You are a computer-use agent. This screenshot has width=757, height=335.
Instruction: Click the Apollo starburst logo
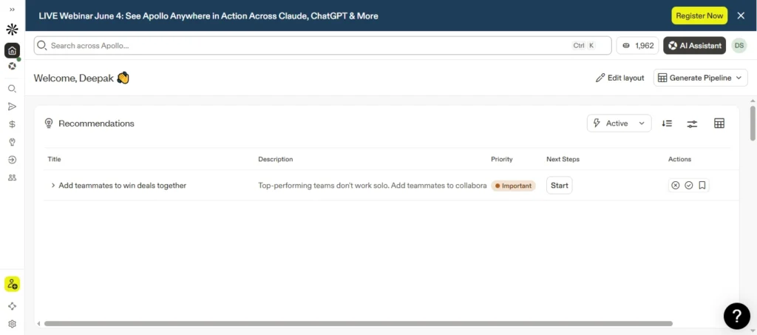(12, 30)
